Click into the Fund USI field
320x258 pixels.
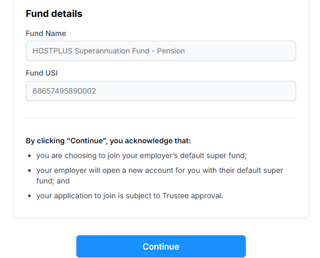click(161, 91)
